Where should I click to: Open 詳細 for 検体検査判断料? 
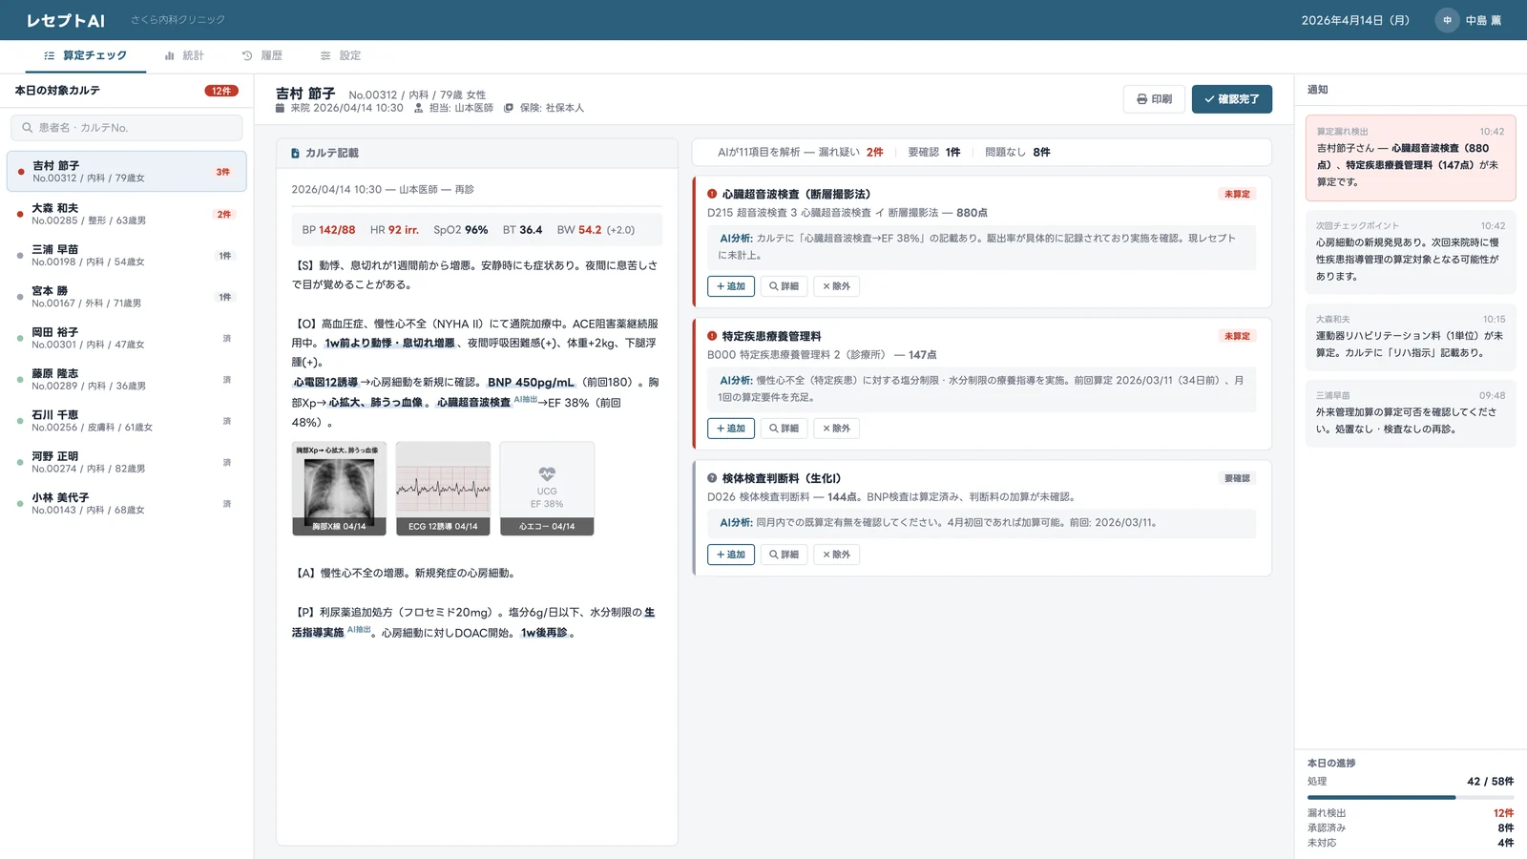point(784,555)
